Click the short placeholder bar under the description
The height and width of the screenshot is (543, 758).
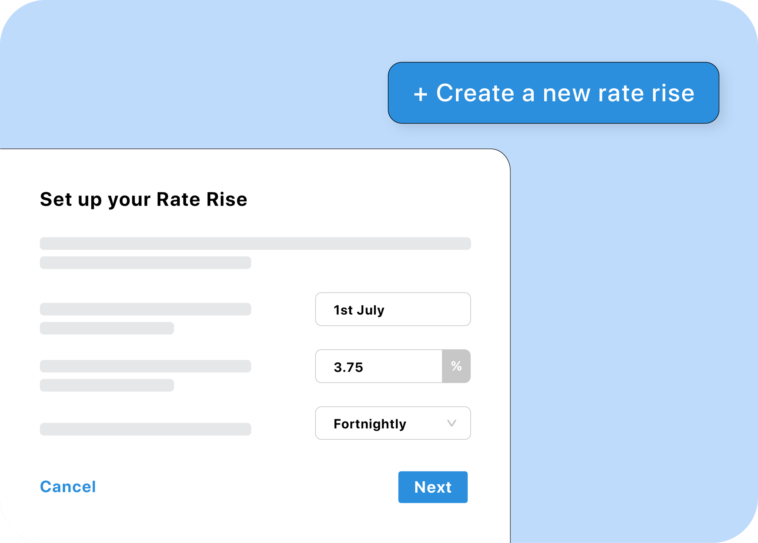click(x=146, y=263)
